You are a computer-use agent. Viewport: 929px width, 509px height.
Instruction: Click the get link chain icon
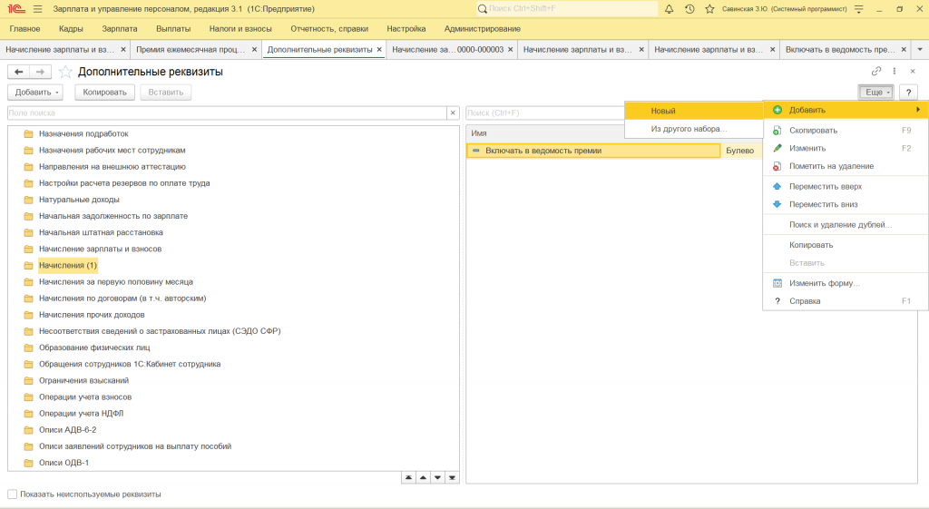(x=876, y=71)
